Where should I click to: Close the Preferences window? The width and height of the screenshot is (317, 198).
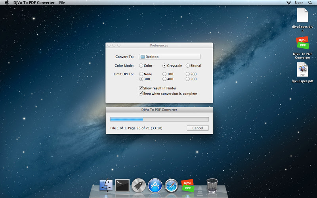[x=109, y=45]
